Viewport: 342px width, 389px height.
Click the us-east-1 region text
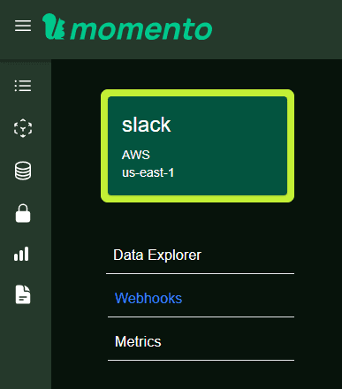click(148, 172)
